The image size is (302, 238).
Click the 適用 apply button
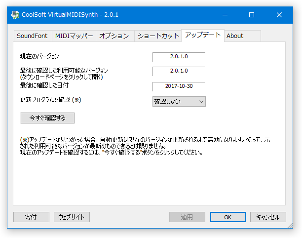tap(187, 217)
